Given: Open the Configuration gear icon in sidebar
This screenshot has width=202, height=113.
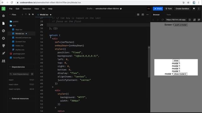Looking at the screenshot, I should point(3,38).
